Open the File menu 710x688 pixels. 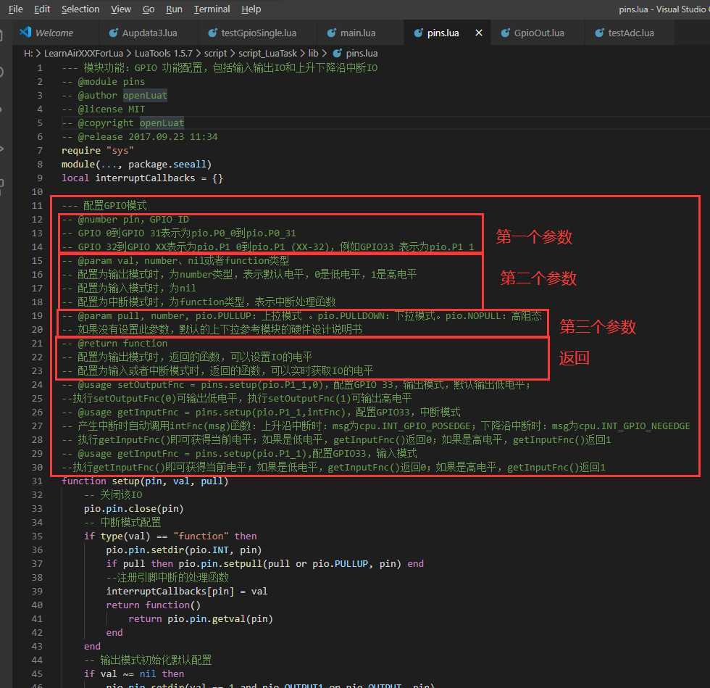15,9
